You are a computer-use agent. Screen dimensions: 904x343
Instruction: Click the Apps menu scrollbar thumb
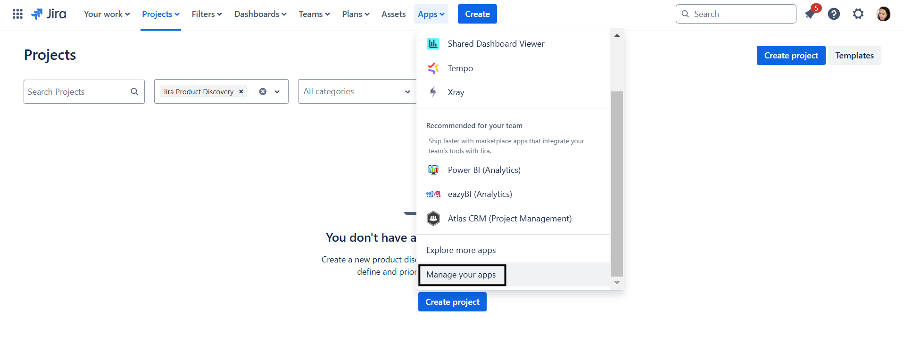(x=617, y=184)
